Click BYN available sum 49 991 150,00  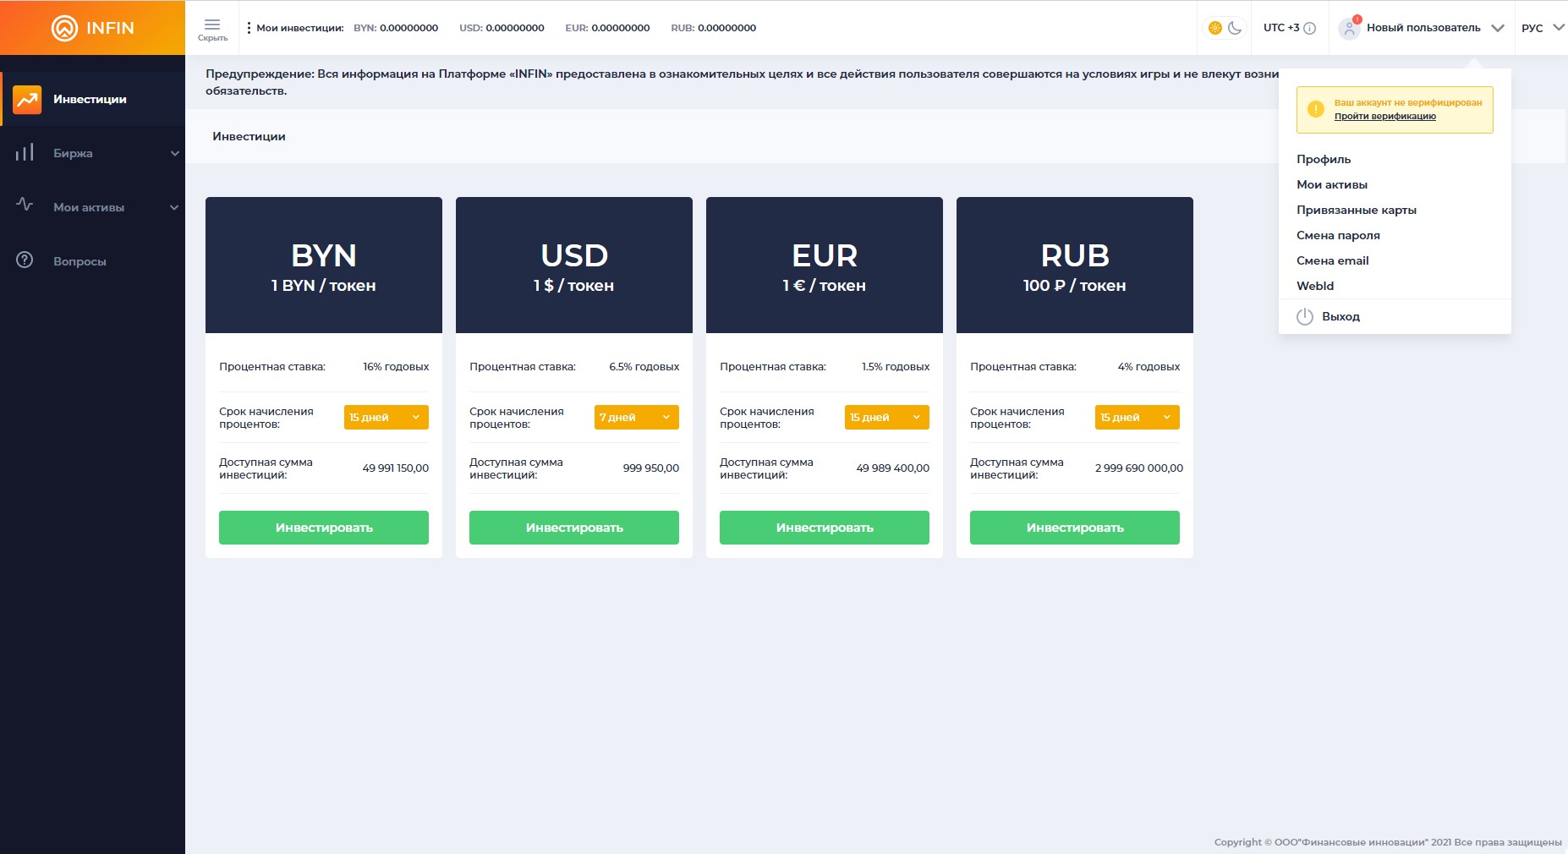click(x=396, y=468)
